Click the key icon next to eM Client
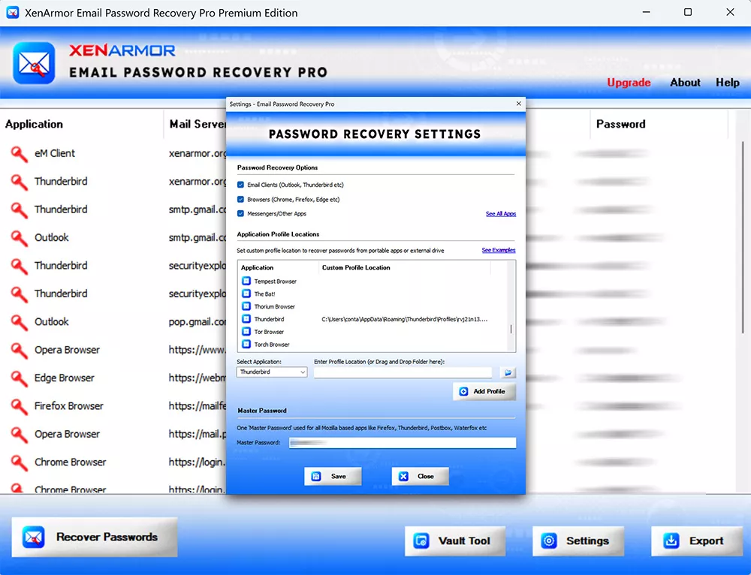751x575 pixels. 19,153
